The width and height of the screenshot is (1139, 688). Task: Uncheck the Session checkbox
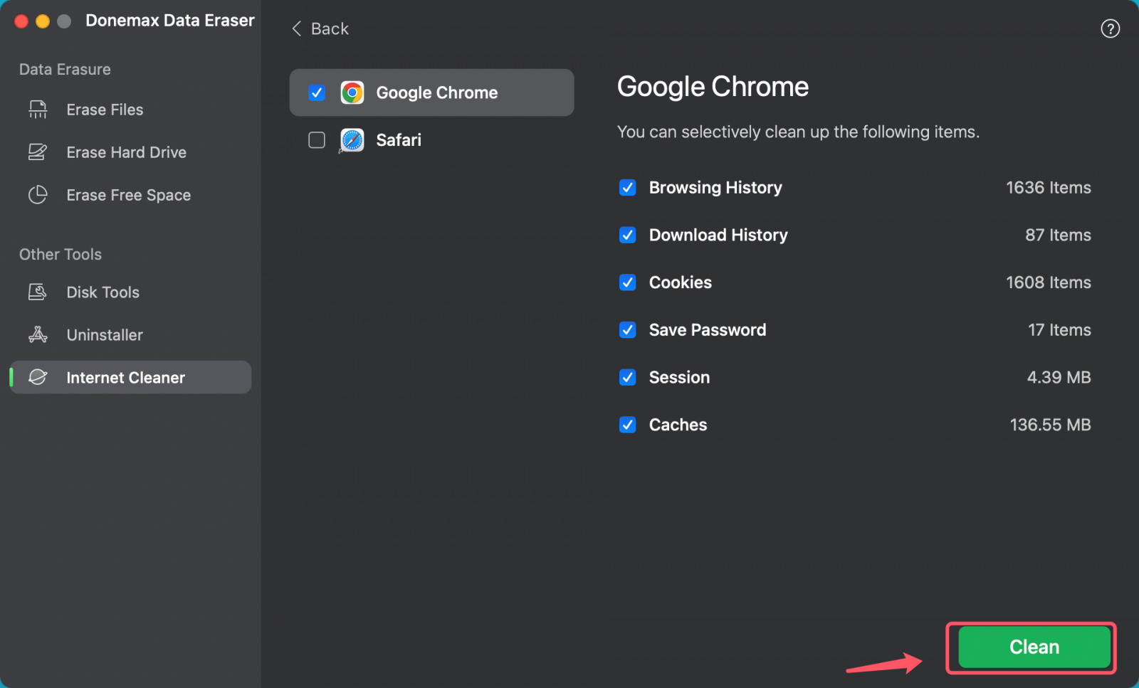point(627,377)
